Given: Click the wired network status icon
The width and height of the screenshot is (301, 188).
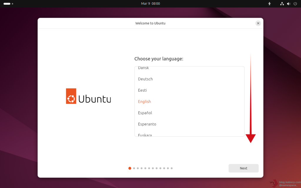Looking at the screenshot, I should point(282,4).
